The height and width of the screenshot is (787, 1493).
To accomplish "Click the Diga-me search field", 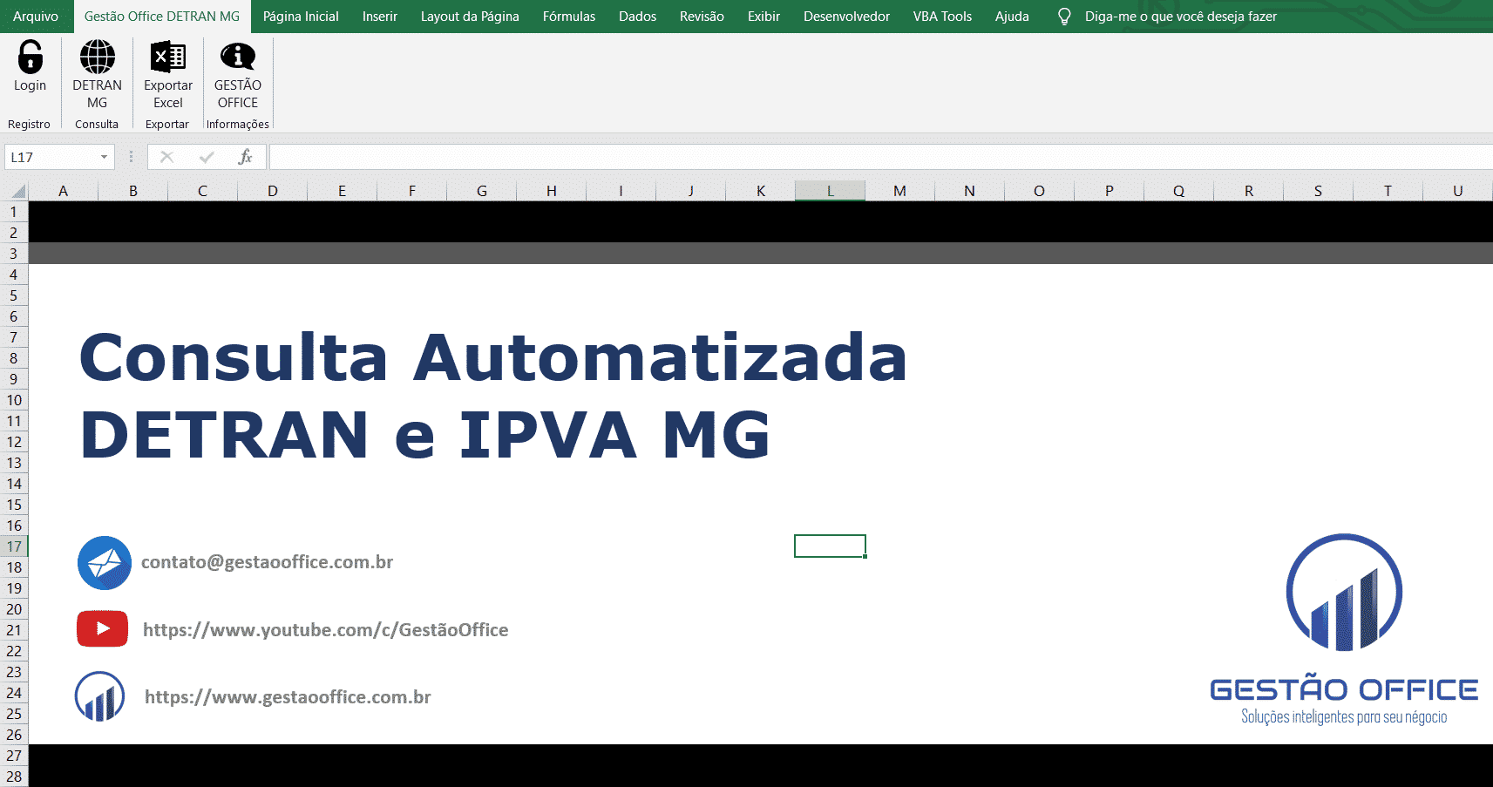I will coord(1181,17).
